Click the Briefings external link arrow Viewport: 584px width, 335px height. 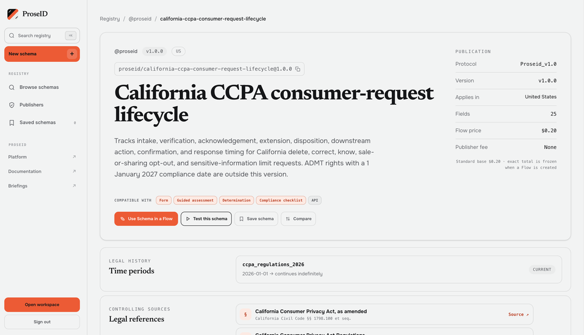click(x=74, y=186)
